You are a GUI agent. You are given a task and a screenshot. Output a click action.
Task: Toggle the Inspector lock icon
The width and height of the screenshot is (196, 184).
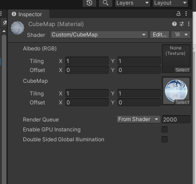tap(178, 13)
